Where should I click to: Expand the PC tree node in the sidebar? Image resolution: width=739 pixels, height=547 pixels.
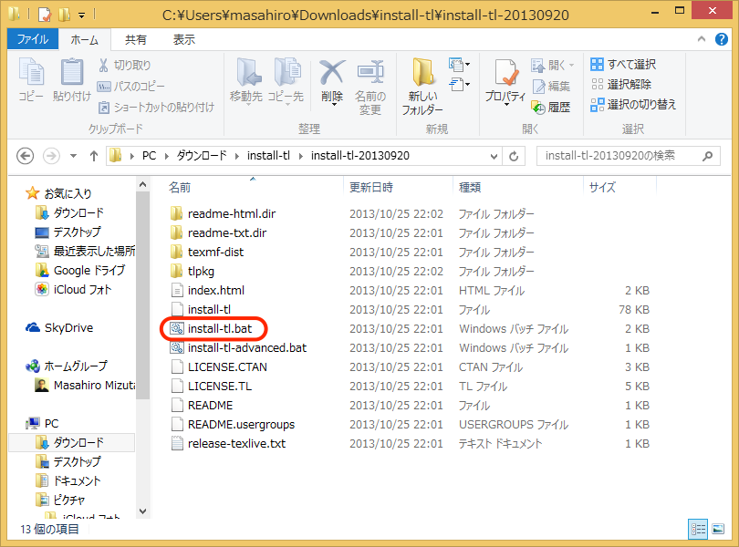22,423
